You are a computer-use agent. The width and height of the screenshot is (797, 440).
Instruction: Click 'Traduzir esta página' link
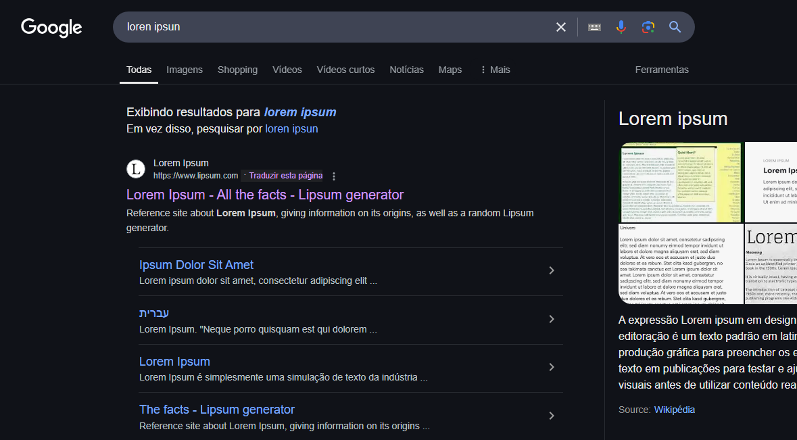pyautogui.click(x=286, y=176)
